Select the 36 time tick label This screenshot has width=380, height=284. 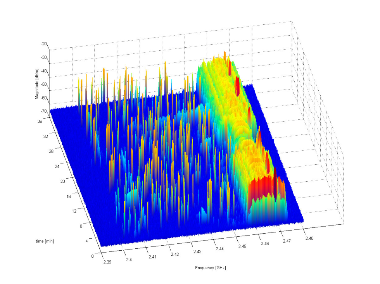pyautogui.click(x=40, y=121)
